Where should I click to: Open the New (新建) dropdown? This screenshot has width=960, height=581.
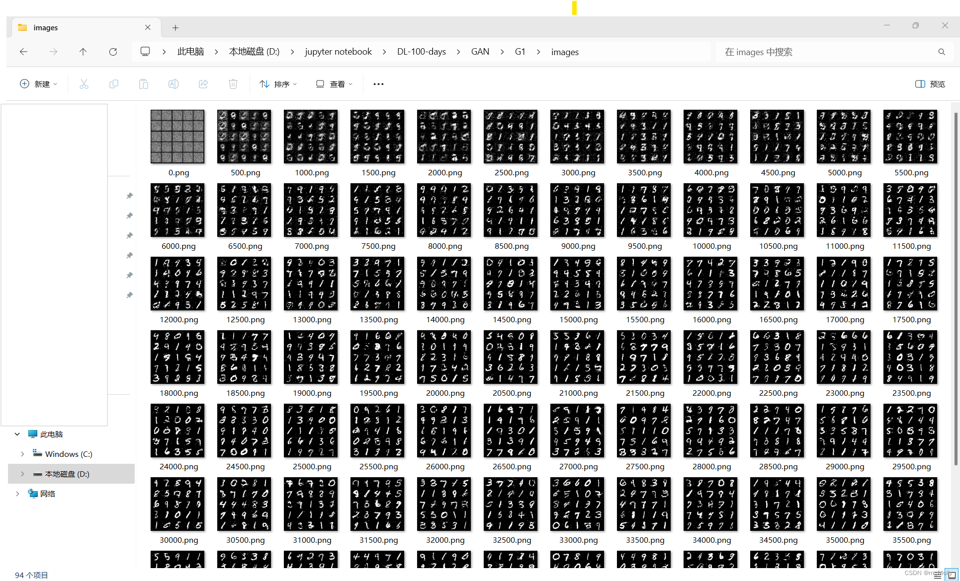point(38,84)
